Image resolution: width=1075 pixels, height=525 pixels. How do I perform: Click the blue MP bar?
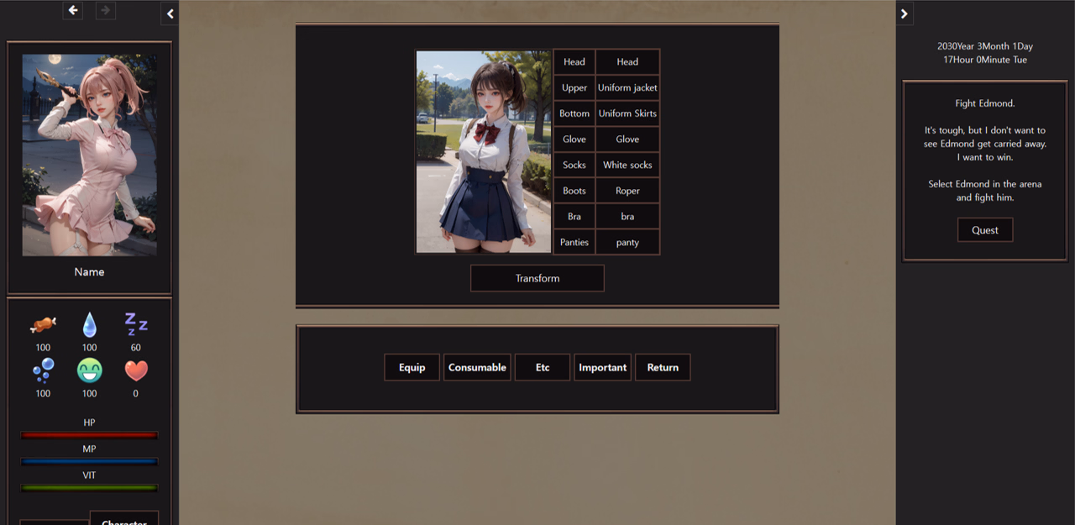89,462
